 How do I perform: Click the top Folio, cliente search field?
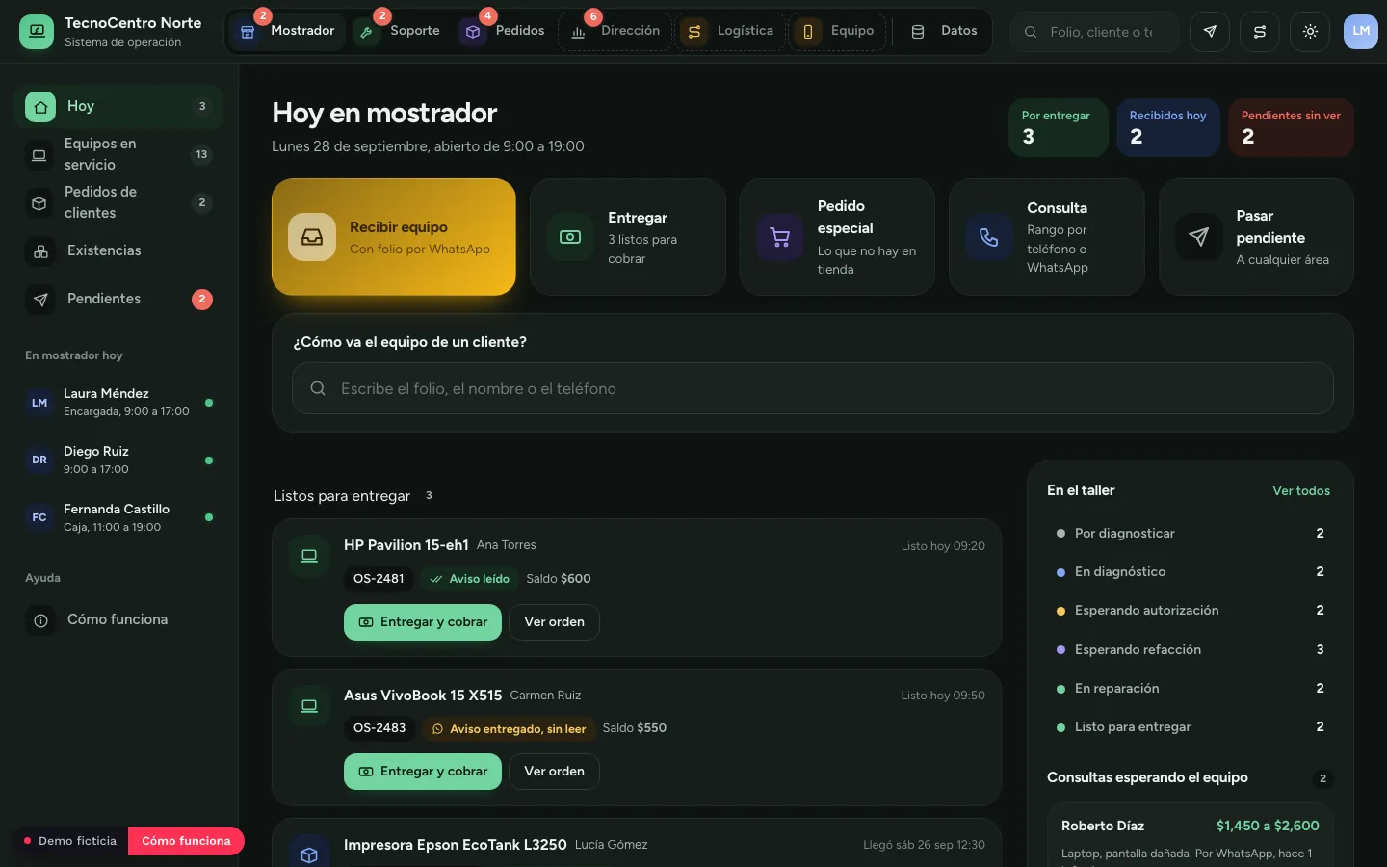[1095, 32]
